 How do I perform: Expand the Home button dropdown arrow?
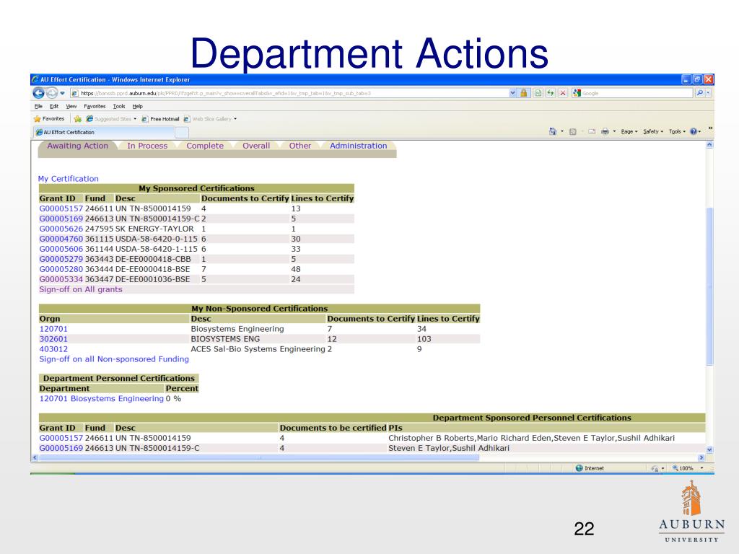tap(561, 131)
